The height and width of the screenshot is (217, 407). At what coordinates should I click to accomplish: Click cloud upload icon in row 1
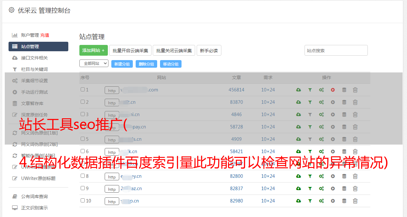(299, 90)
